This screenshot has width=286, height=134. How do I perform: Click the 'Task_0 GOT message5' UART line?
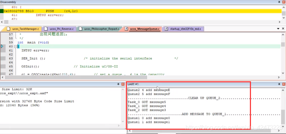point(147,102)
